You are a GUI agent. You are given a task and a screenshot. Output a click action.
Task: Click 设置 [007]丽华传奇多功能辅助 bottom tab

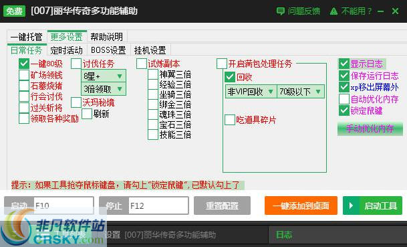[160, 235]
